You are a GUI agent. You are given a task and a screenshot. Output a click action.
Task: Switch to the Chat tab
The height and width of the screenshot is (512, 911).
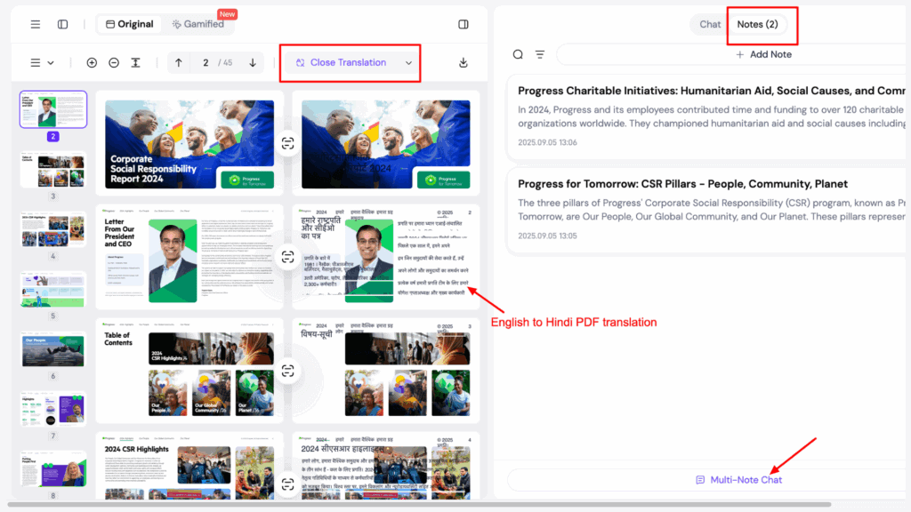pos(710,24)
